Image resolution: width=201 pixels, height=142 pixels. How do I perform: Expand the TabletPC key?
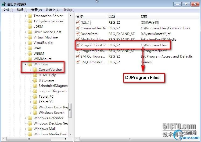click(30, 102)
